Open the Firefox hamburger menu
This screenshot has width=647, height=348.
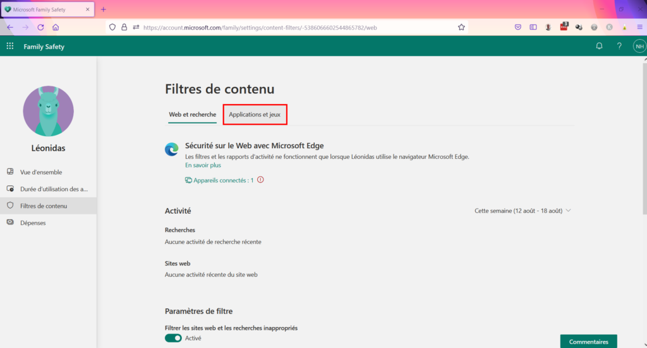click(640, 27)
